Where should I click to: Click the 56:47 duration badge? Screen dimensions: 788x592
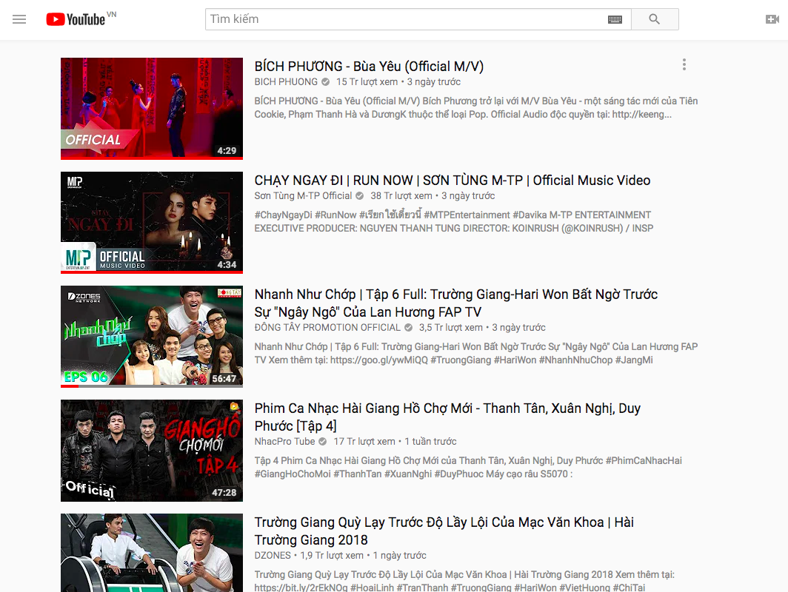pos(224,379)
